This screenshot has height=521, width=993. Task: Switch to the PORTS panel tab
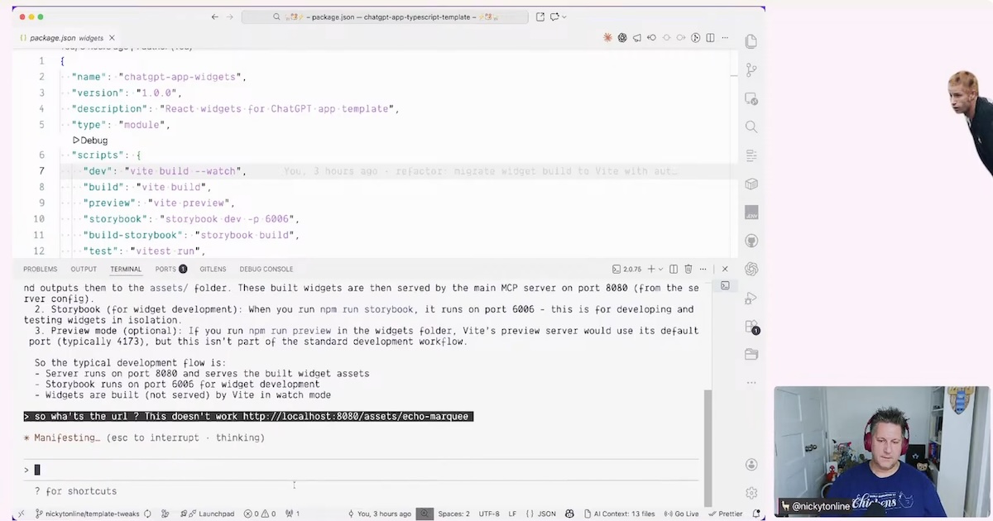point(170,269)
